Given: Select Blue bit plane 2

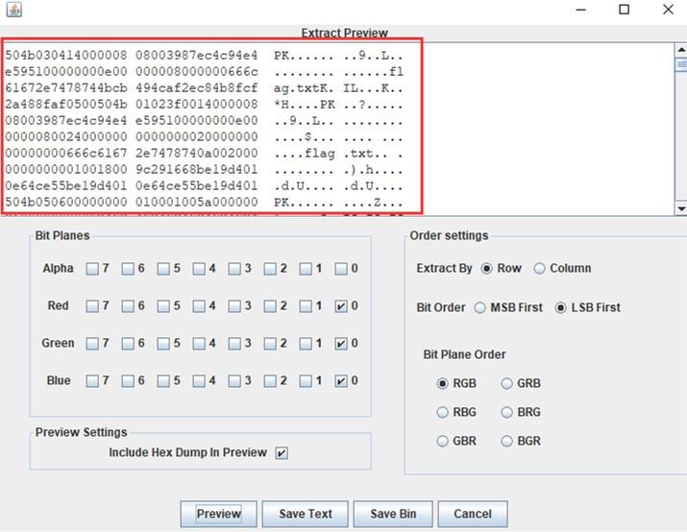Looking at the screenshot, I should click(x=270, y=381).
